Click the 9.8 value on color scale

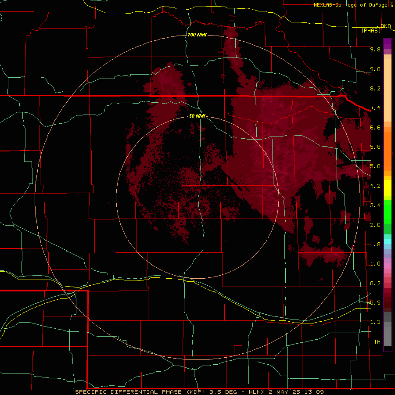[375, 49]
